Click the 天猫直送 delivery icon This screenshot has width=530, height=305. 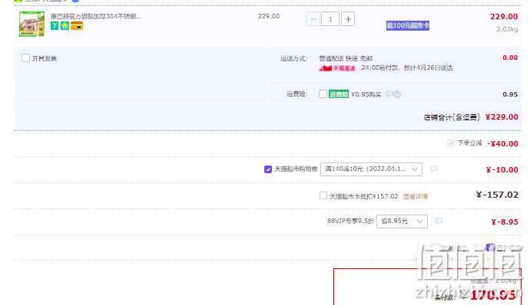pyautogui.click(x=337, y=68)
